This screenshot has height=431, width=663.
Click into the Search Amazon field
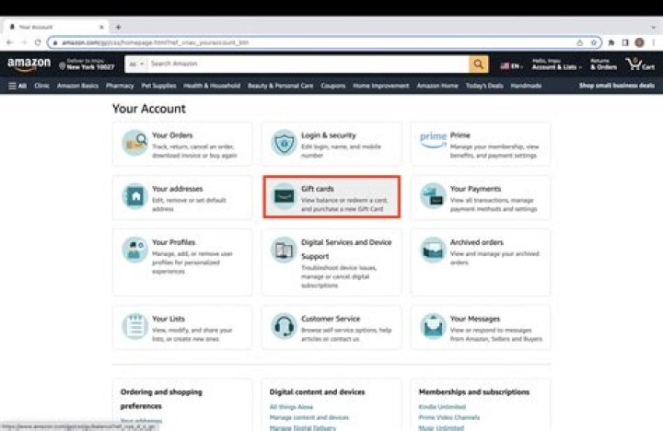(308, 64)
